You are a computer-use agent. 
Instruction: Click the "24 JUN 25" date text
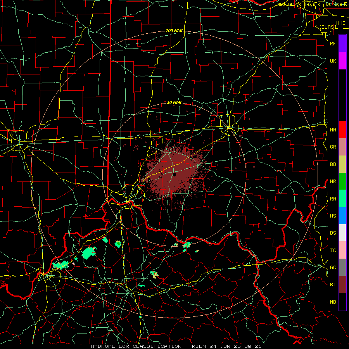click(x=225, y=346)
